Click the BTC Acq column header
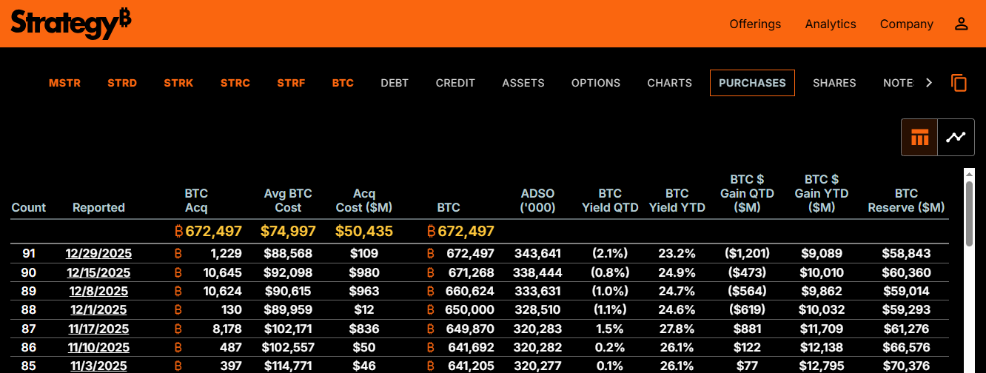Image resolution: width=986 pixels, height=373 pixels. tap(196, 201)
